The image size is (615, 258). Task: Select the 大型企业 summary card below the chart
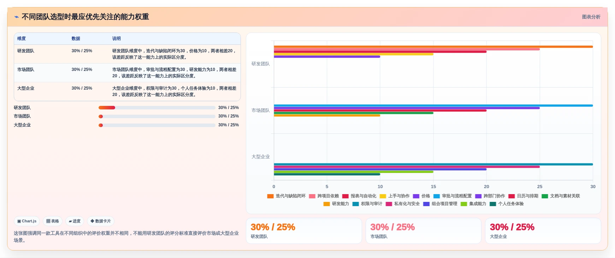point(543,231)
